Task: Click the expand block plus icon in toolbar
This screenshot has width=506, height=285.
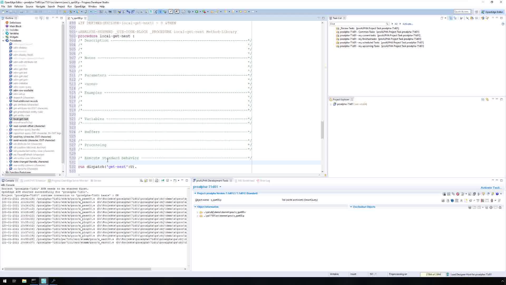Action: [91, 12]
